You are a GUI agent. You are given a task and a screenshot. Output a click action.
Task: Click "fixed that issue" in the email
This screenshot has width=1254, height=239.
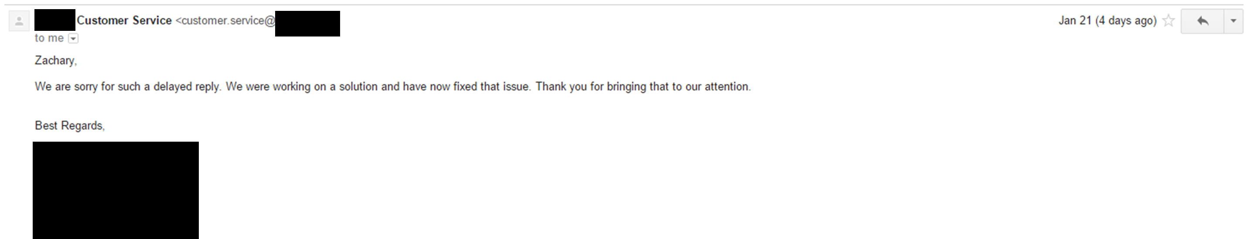pyautogui.click(x=491, y=86)
